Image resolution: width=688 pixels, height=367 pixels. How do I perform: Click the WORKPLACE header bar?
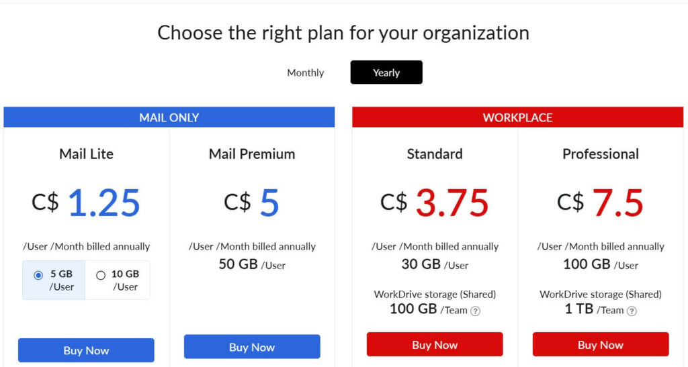(517, 117)
